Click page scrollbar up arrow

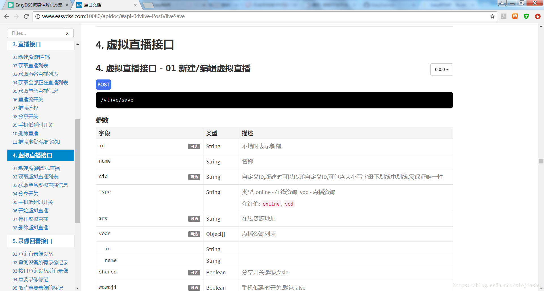541,26
